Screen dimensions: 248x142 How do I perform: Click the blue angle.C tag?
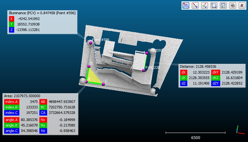pos(12,131)
